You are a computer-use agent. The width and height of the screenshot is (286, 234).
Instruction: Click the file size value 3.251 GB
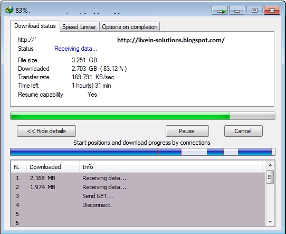pos(84,60)
